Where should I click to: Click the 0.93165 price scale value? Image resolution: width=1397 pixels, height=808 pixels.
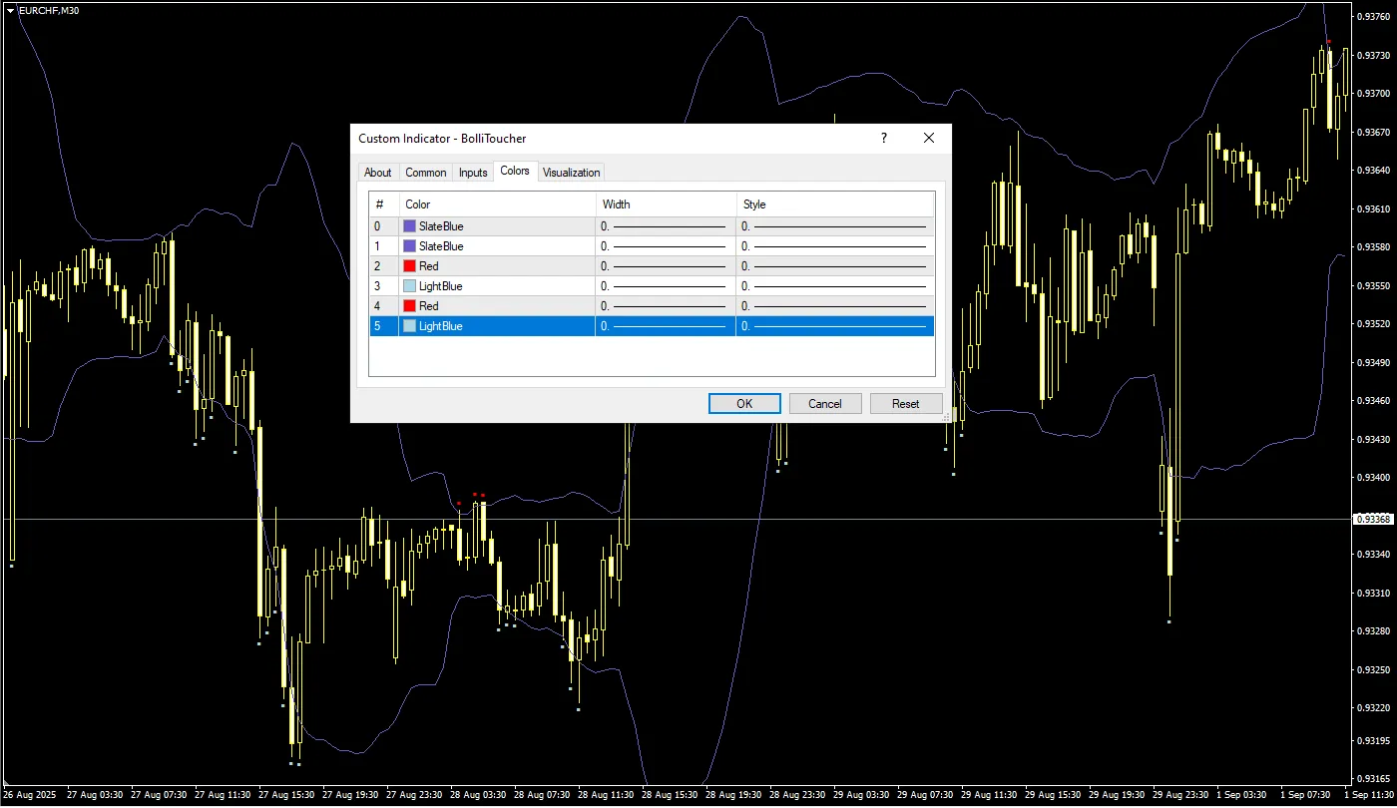pyautogui.click(x=1376, y=780)
